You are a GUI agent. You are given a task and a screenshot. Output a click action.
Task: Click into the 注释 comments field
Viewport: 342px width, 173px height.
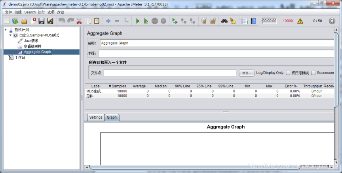[216, 53]
